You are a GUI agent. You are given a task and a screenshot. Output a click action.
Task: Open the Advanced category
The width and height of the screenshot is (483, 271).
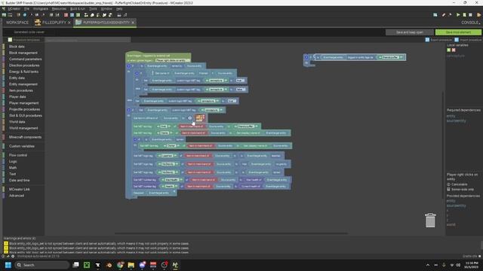[17, 196]
